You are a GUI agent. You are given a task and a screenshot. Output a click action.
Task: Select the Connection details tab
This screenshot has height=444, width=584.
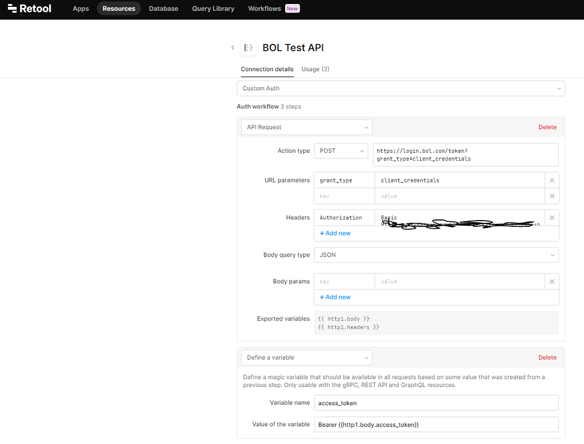pyautogui.click(x=267, y=69)
